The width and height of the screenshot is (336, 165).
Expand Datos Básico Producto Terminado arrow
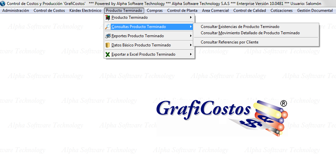pos(191,45)
